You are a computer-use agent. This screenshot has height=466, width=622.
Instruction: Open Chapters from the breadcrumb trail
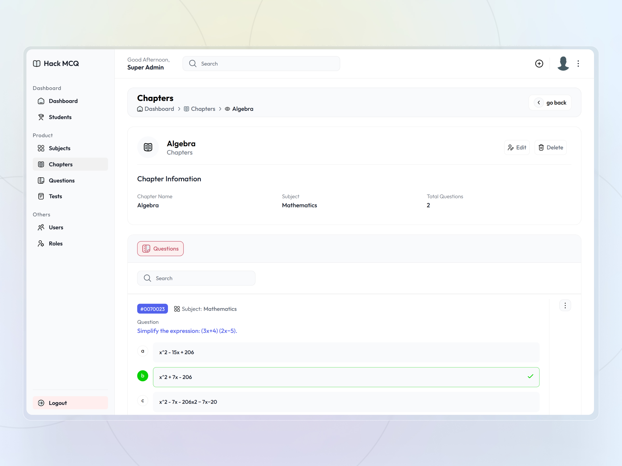(203, 109)
